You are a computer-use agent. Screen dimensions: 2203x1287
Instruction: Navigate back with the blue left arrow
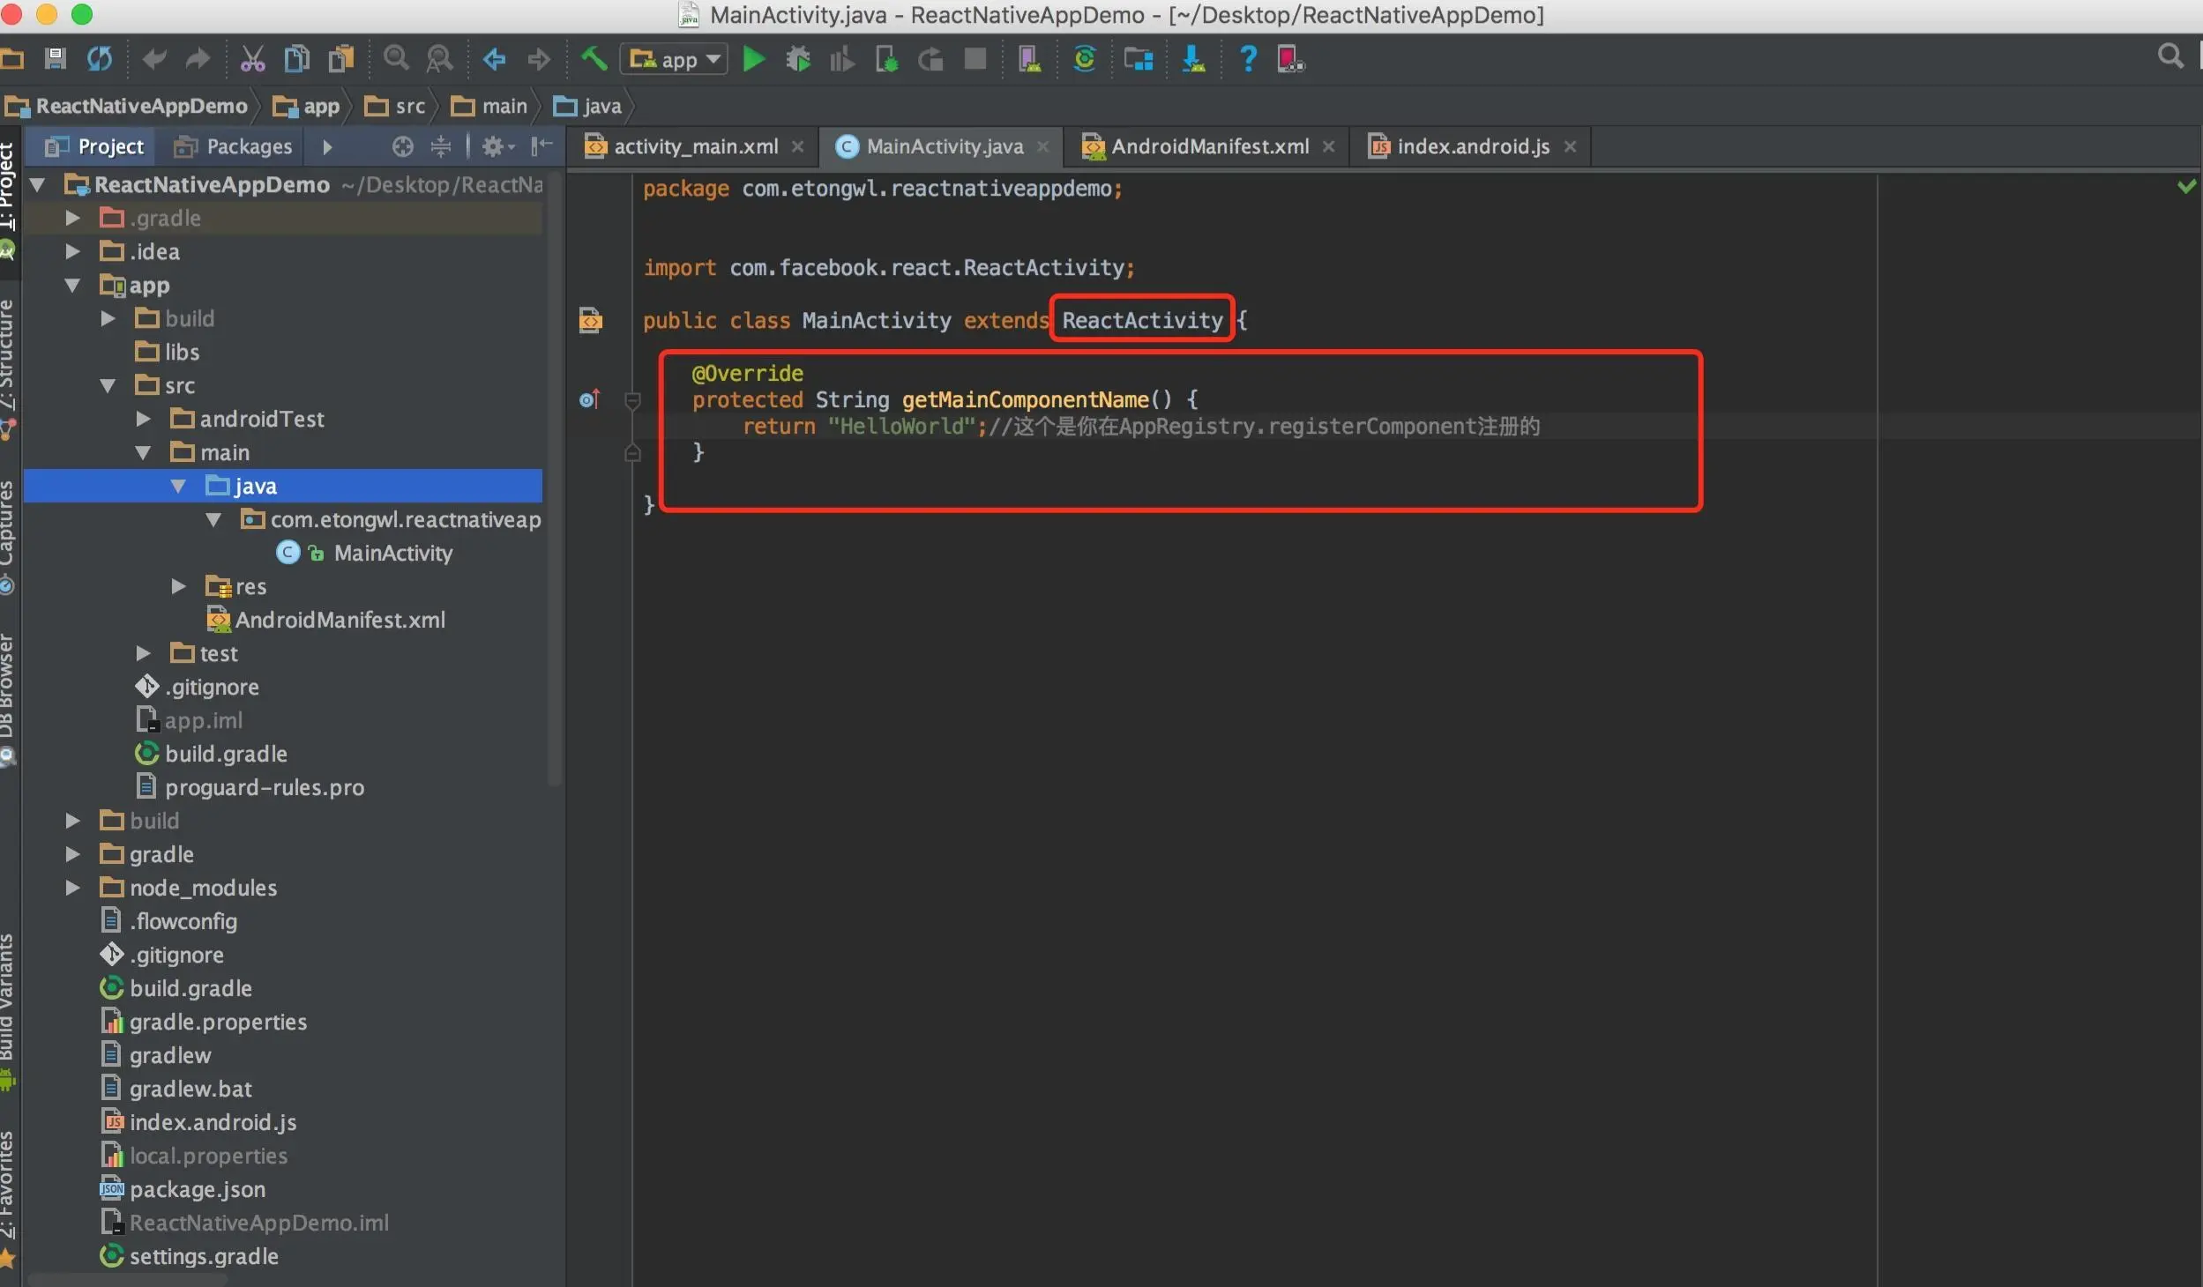494,59
